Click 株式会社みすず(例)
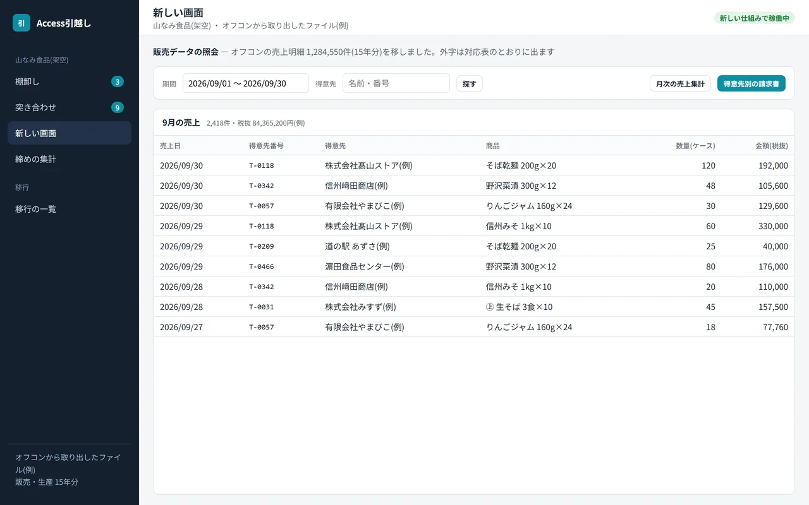 [360, 307]
